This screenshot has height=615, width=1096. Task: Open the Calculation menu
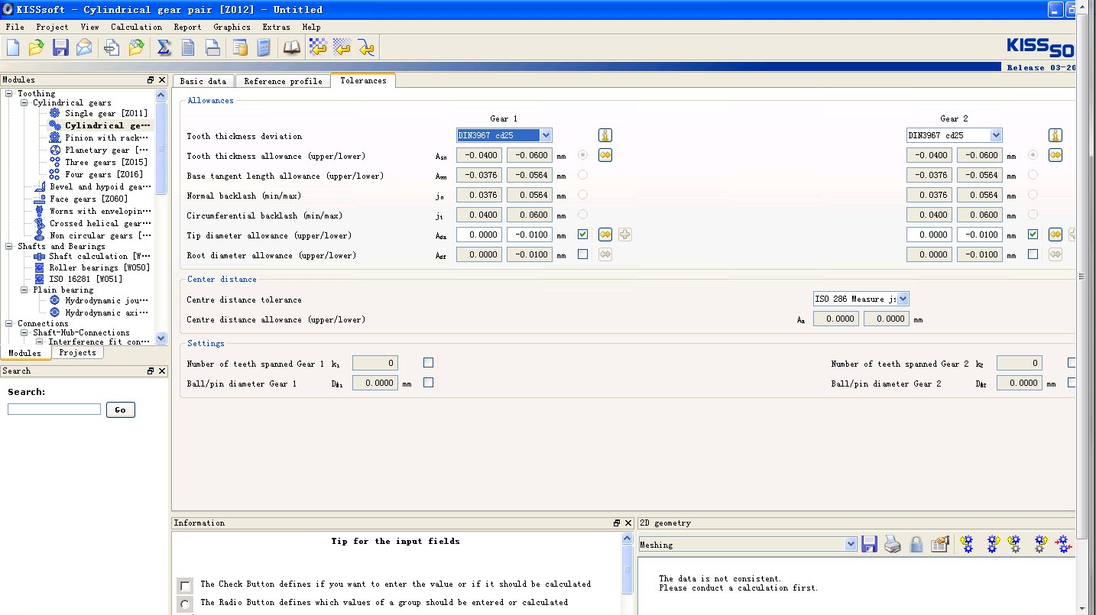click(136, 27)
